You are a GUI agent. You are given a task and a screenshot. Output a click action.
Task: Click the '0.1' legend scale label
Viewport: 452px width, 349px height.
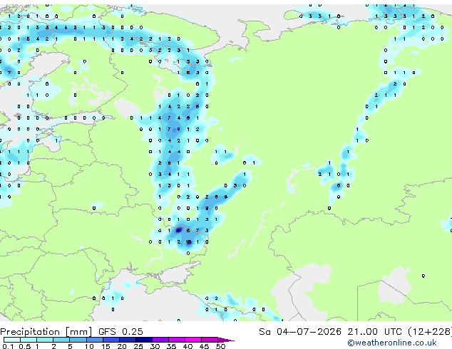pyautogui.click(x=8, y=346)
